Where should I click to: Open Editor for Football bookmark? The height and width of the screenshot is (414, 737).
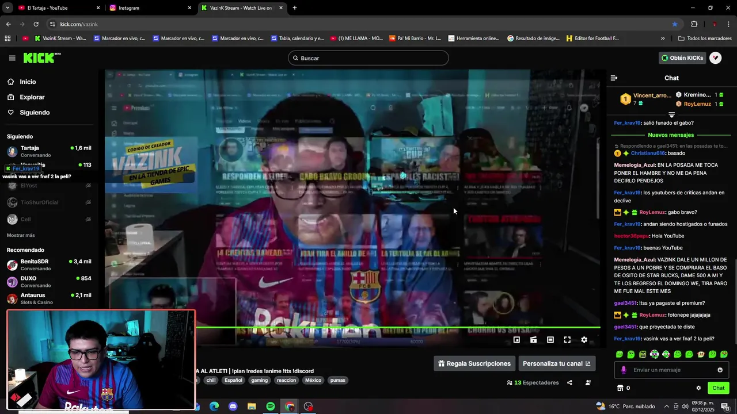pyautogui.click(x=592, y=39)
